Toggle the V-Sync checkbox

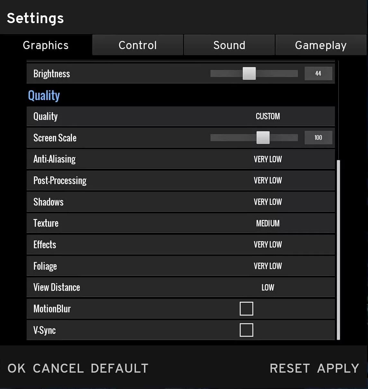tap(246, 330)
